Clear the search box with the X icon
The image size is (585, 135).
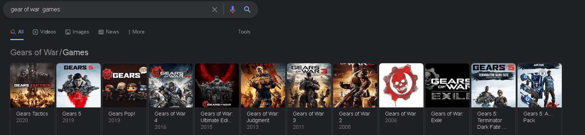(215, 10)
